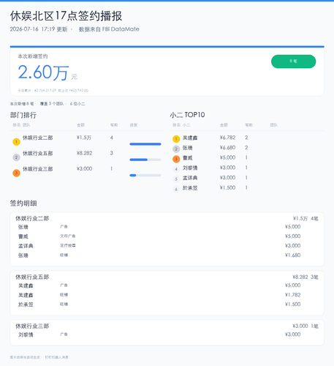
Task: Click orange rank 3 badge in 小二 TOP10
Action: point(176,159)
